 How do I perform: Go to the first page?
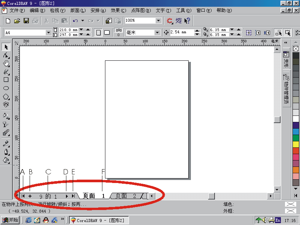23,196
